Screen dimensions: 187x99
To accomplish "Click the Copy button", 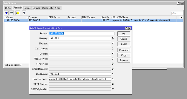I will pyautogui.click(x=124, y=55).
